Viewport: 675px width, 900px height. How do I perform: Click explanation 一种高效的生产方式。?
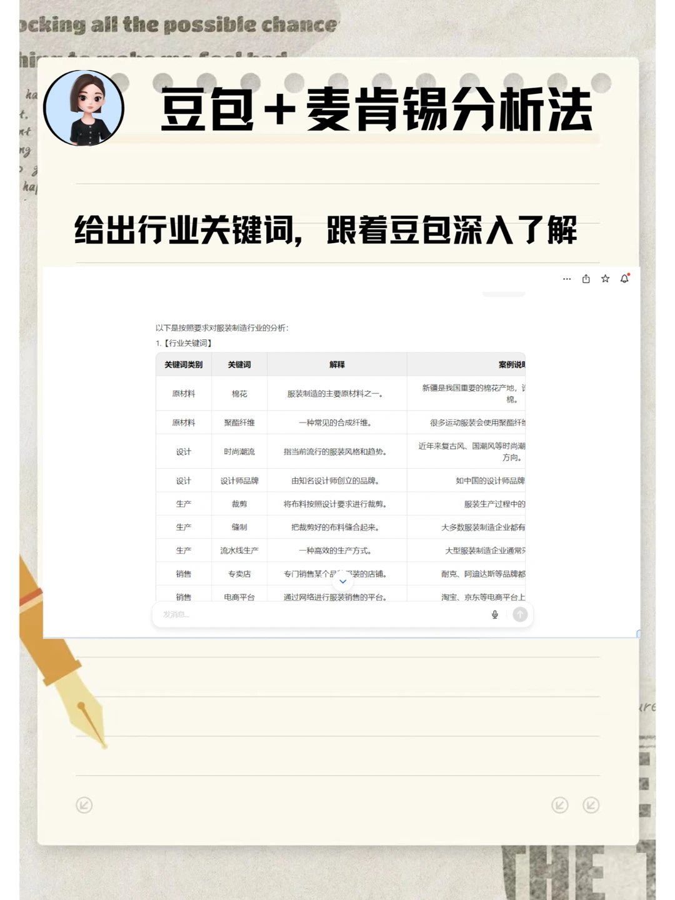coord(336,551)
